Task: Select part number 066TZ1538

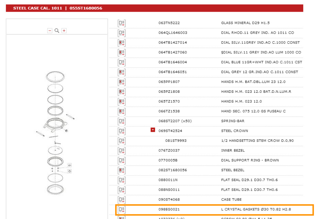Action: click(x=169, y=111)
